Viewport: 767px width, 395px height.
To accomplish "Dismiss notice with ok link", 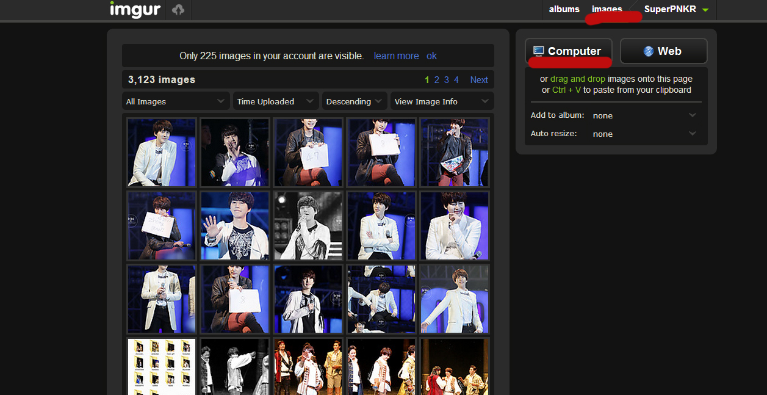I will [x=431, y=56].
